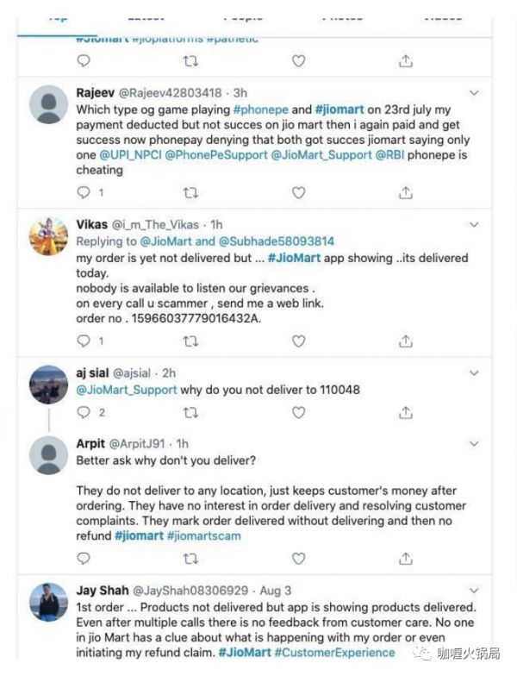
Task: Share Arpit's tweet
Action: pyautogui.click(x=406, y=559)
